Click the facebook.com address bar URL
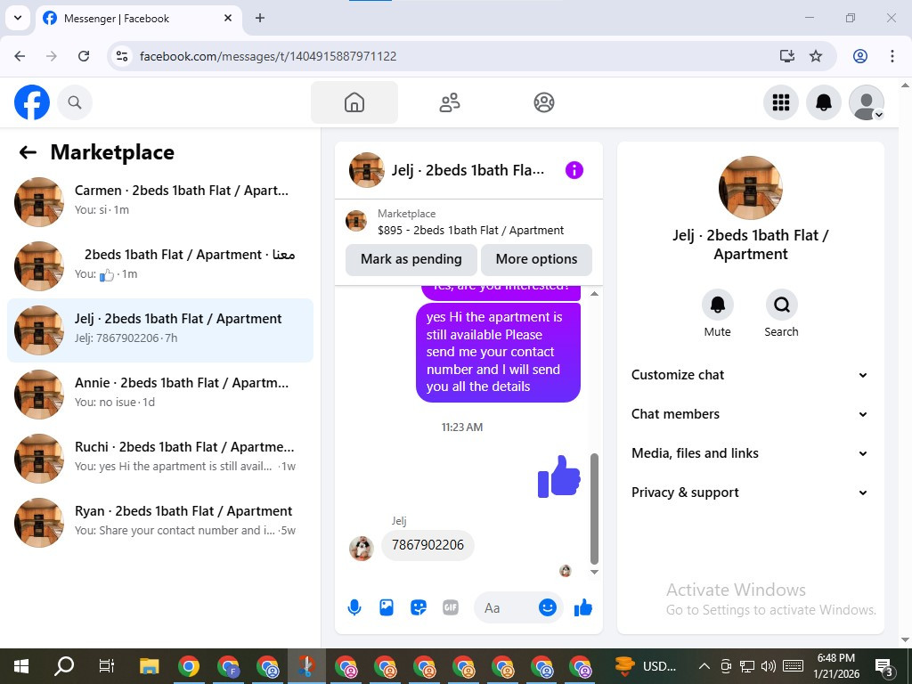 coord(268,56)
